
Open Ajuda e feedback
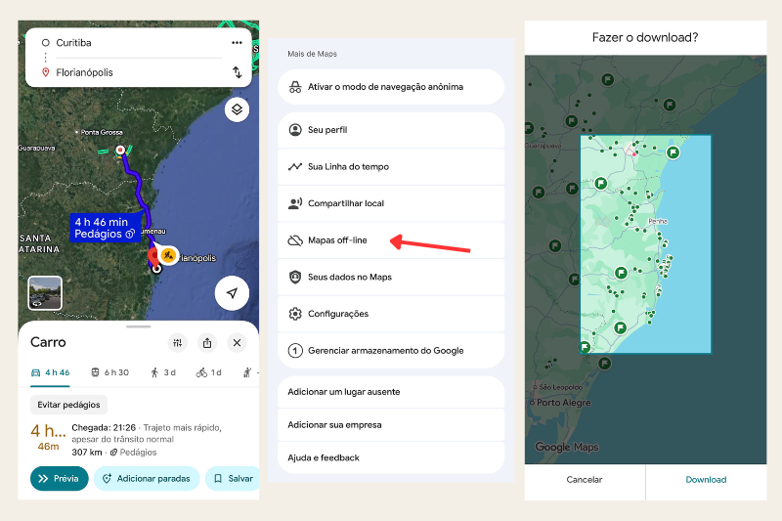391,457
